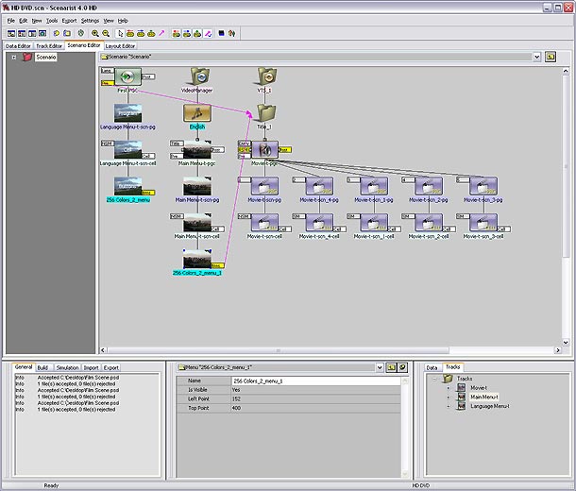Expand the Scenario tree item
Image resolution: width=576 pixels, height=491 pixels.
[13, 58]
